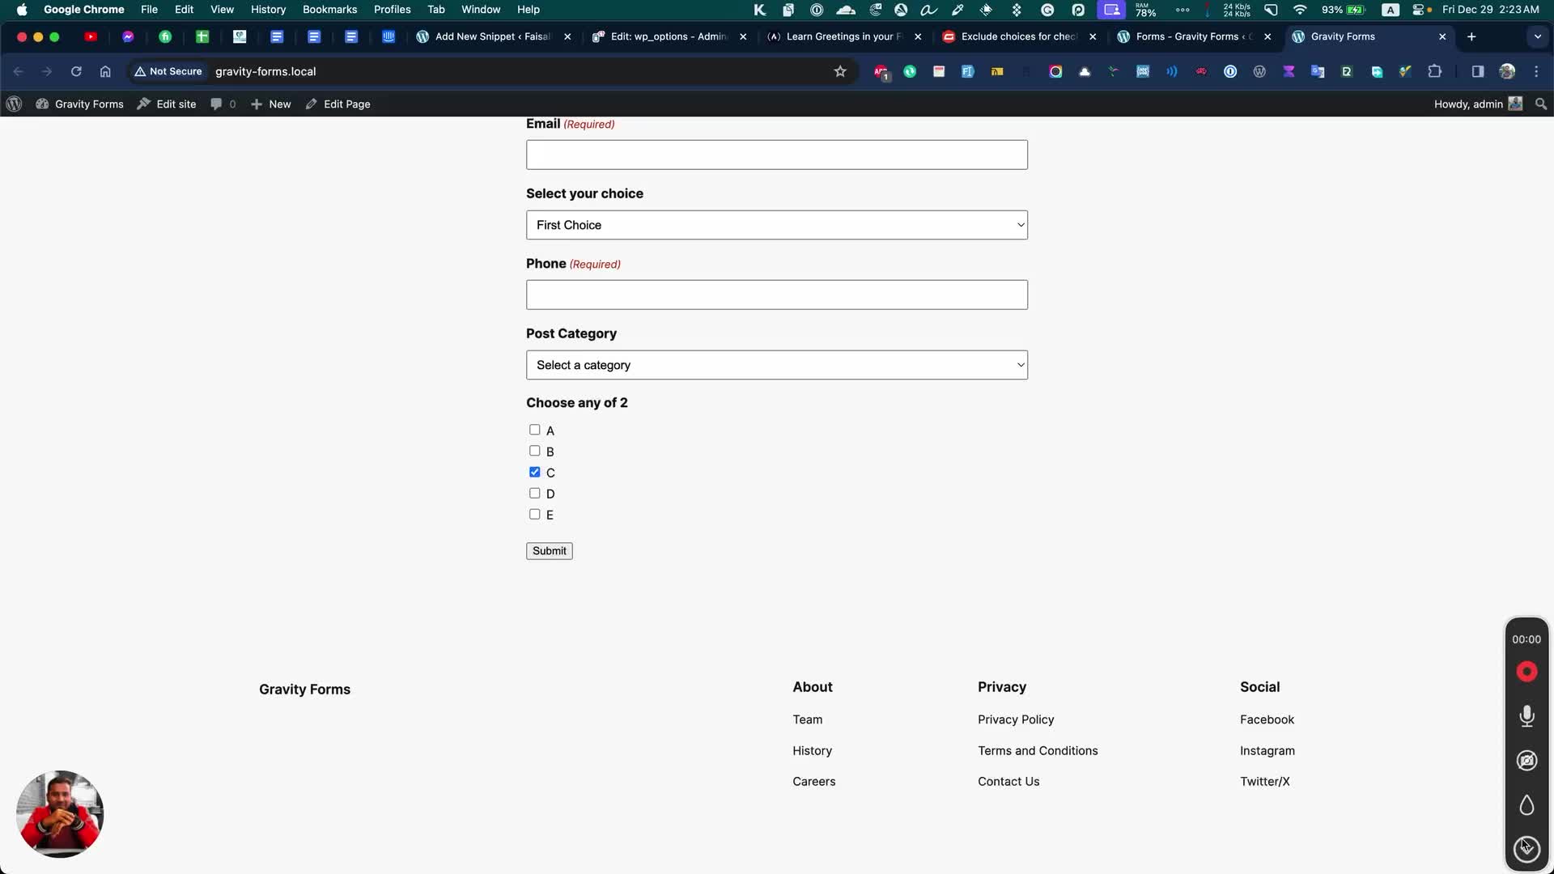Uncheck the checkbox labeled C
The image size is (1554, 874).
(x=535, y=472)
